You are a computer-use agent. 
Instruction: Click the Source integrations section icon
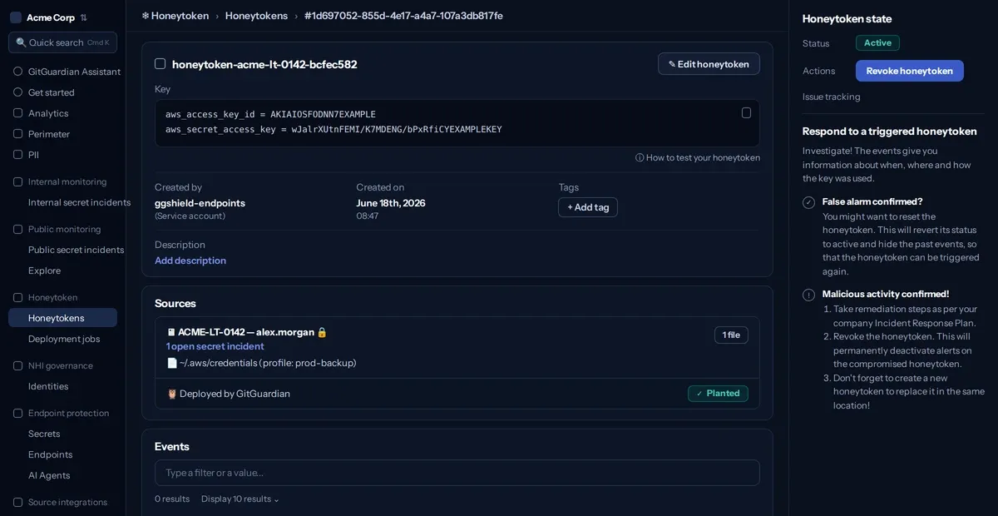coord(18,502)
